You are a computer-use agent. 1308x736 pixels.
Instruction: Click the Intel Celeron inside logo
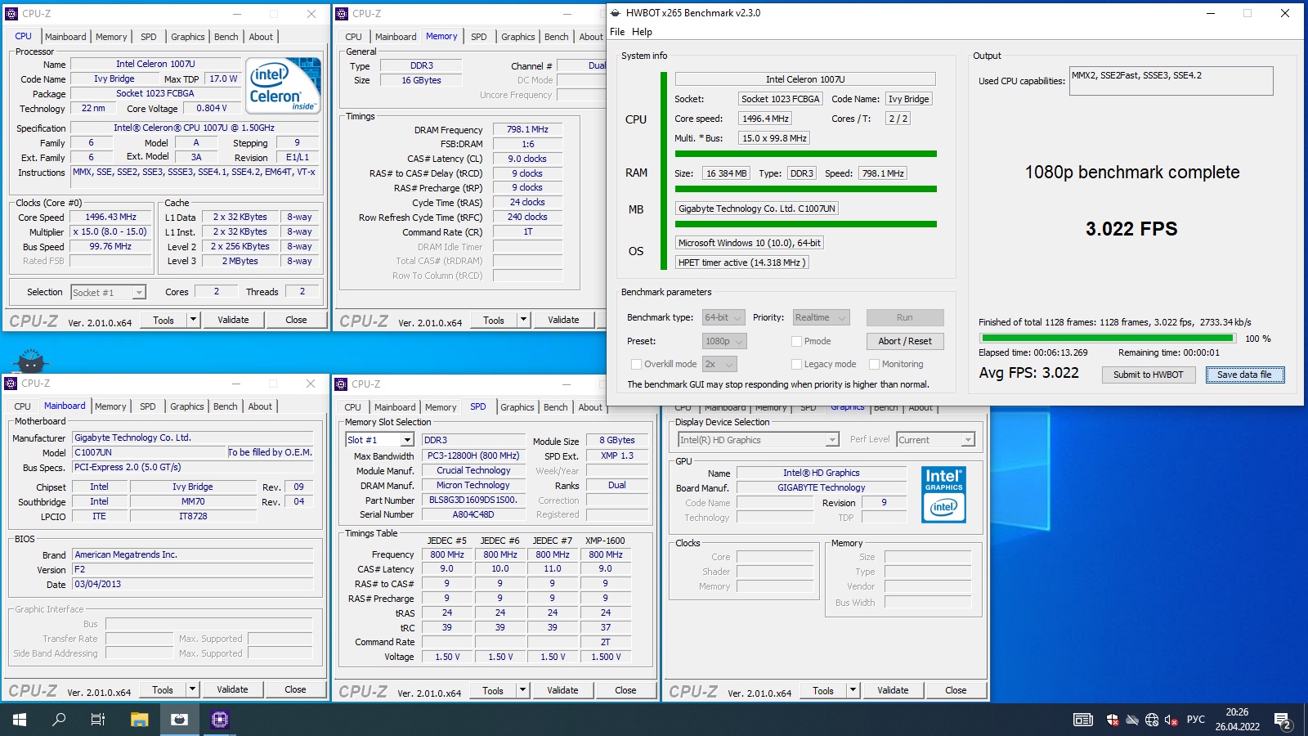coord(284,85)
